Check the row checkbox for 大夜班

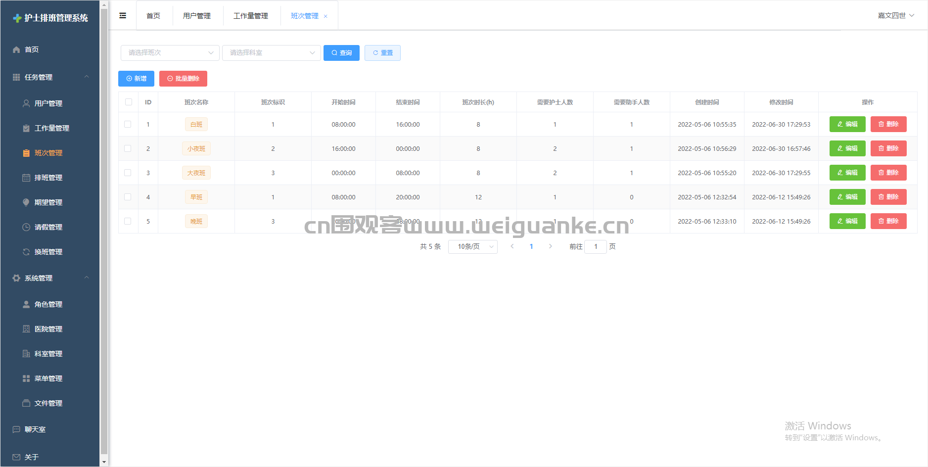click(x=128, y=173)
